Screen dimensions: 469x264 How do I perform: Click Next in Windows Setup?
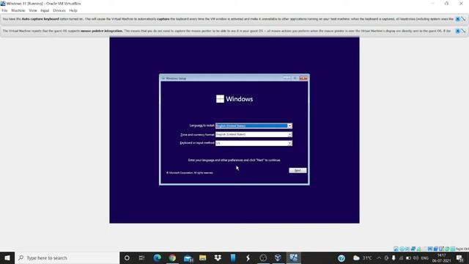tap(298, 170)
